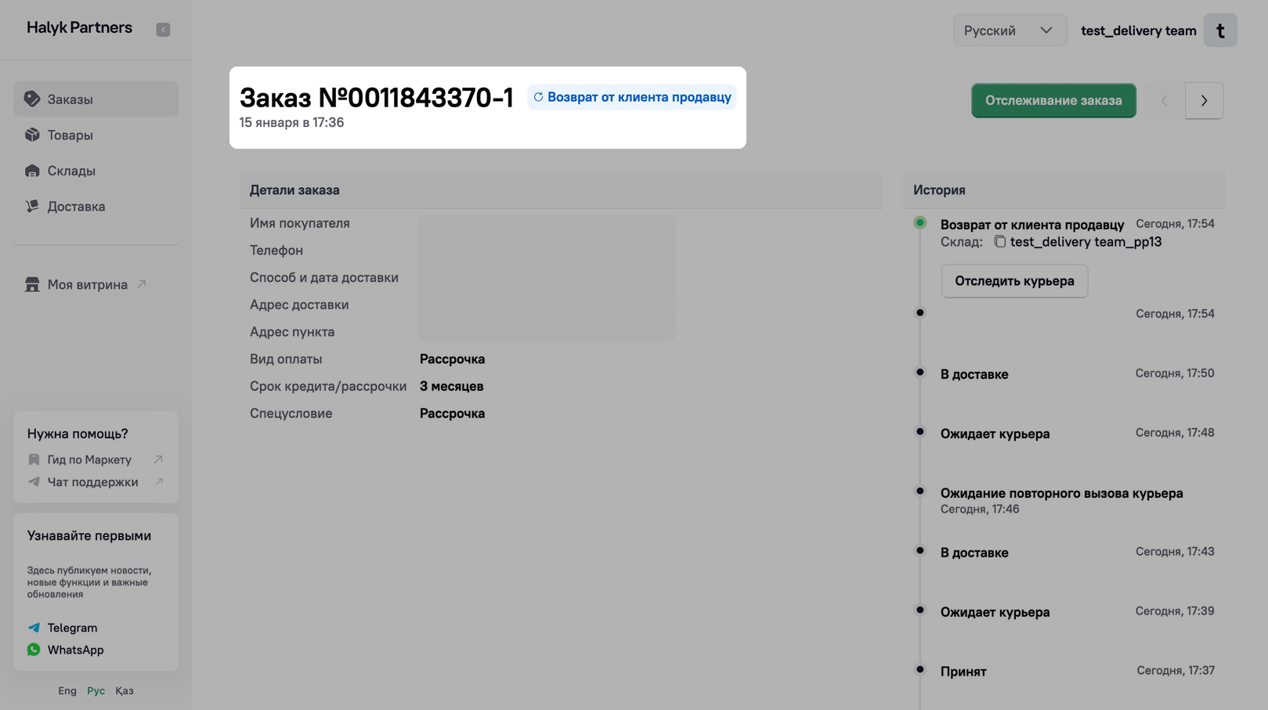Switch interface language to Eng
This screenshot has width=1268, height=710.
67,691
